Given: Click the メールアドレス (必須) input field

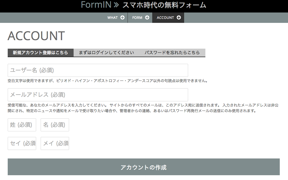Looking at the screenshot, I should [98, 95].
